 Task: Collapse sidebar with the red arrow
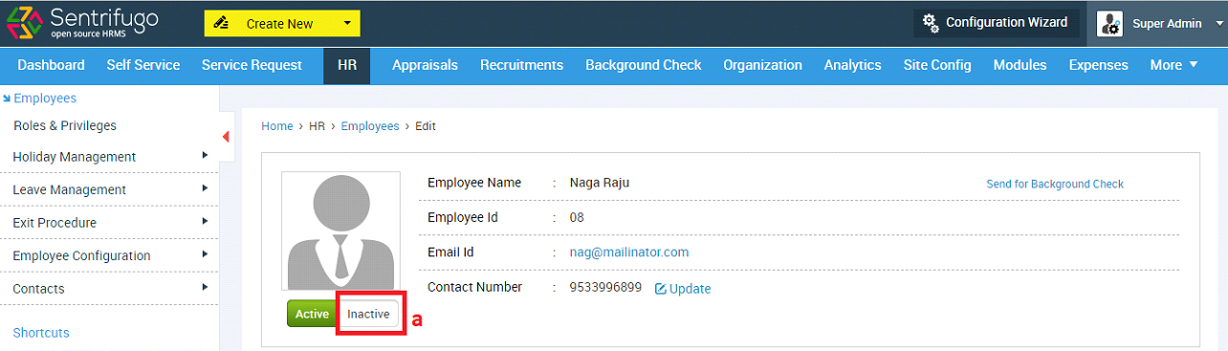[226, 137]
